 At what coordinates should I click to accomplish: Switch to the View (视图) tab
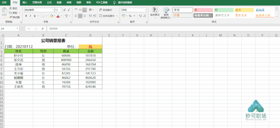(x=78, y=3)
